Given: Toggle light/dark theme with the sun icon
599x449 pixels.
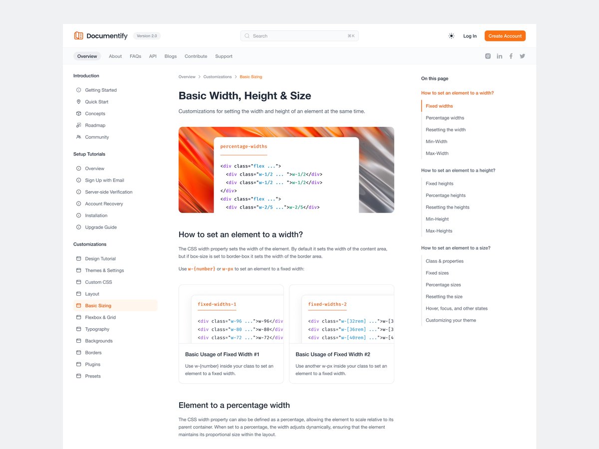Looking at the screenshot, I should 451,35.
